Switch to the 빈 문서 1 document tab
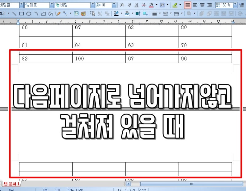Viewport: 246px width, 191px height. [x=11, y=184]
